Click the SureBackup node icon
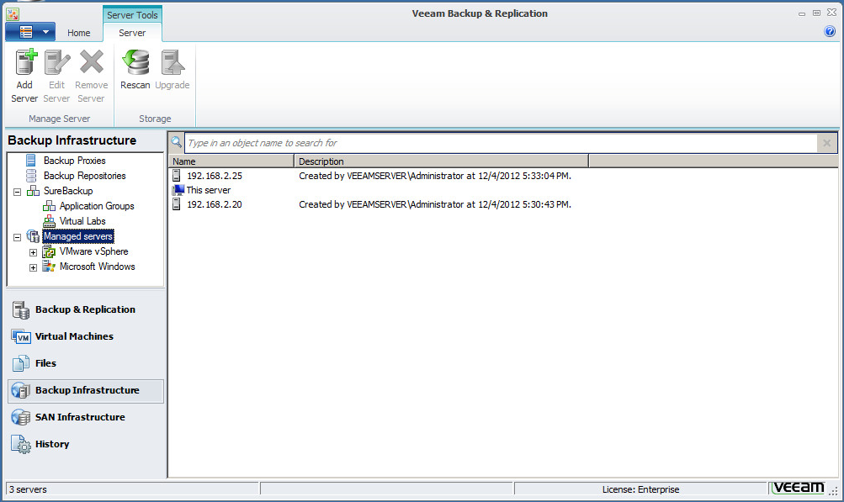This screenshot has height=502, width=844. pos(34,191)
